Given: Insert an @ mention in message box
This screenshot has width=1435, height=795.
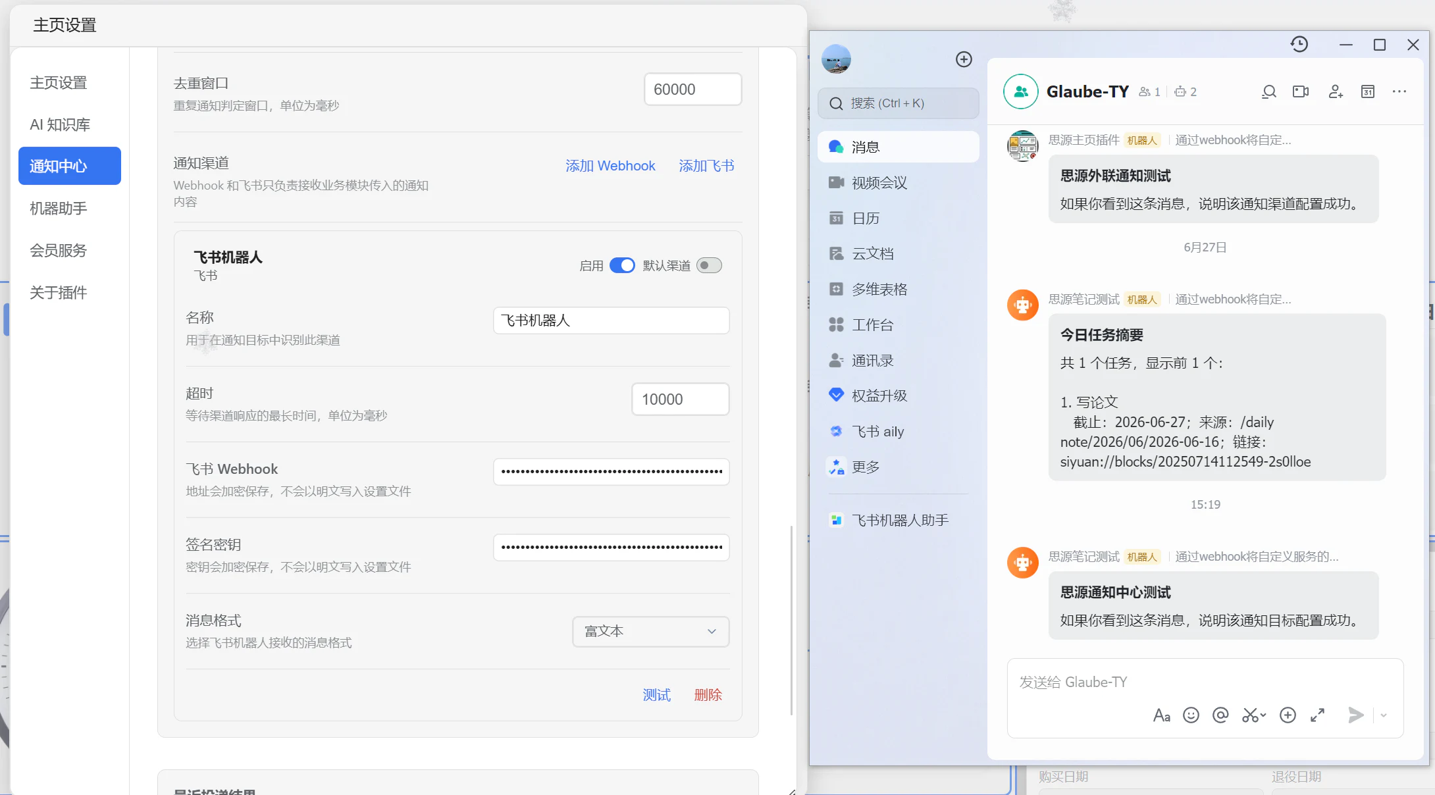Looking at the screenshot, I should pyautogui.click(x=1220, y=715).
